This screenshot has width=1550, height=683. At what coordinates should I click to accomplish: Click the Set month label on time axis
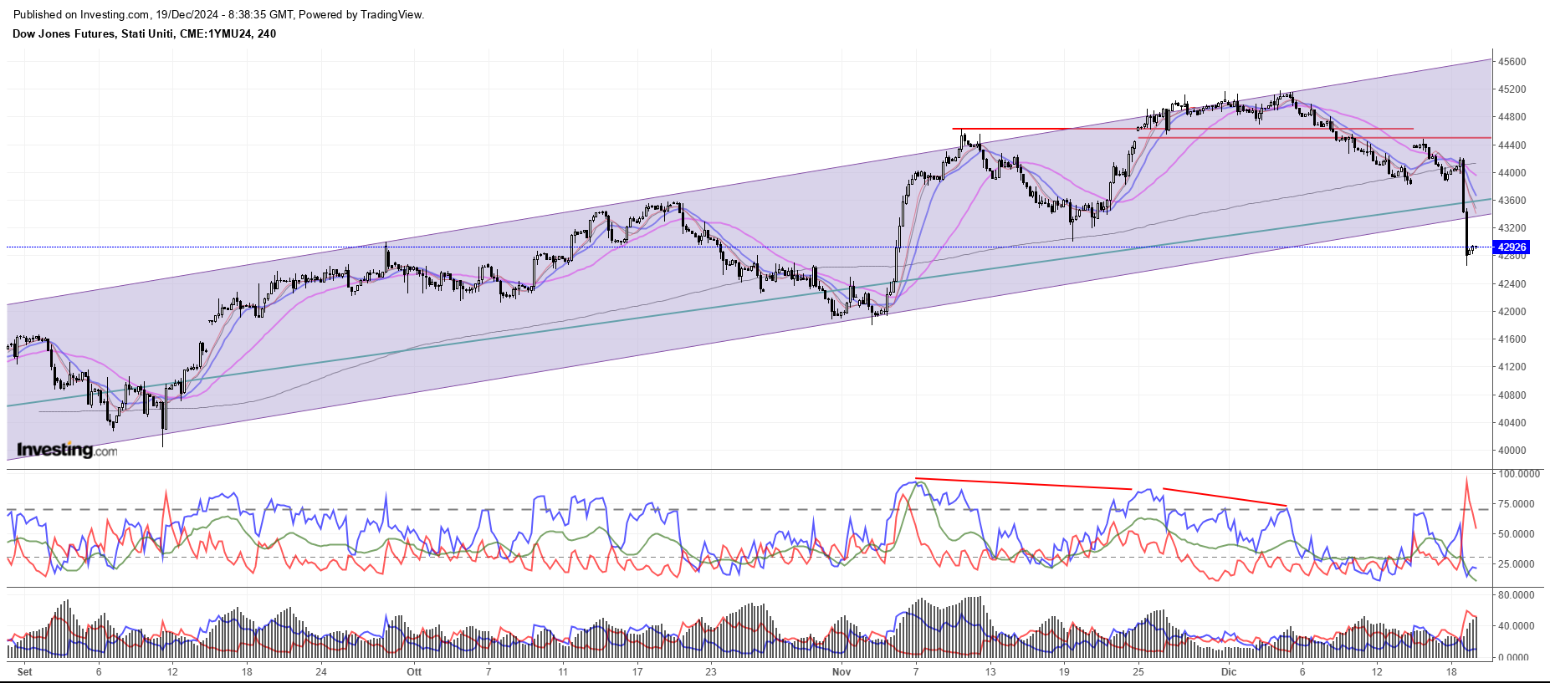pyautogui.click(x=24, y=672)
